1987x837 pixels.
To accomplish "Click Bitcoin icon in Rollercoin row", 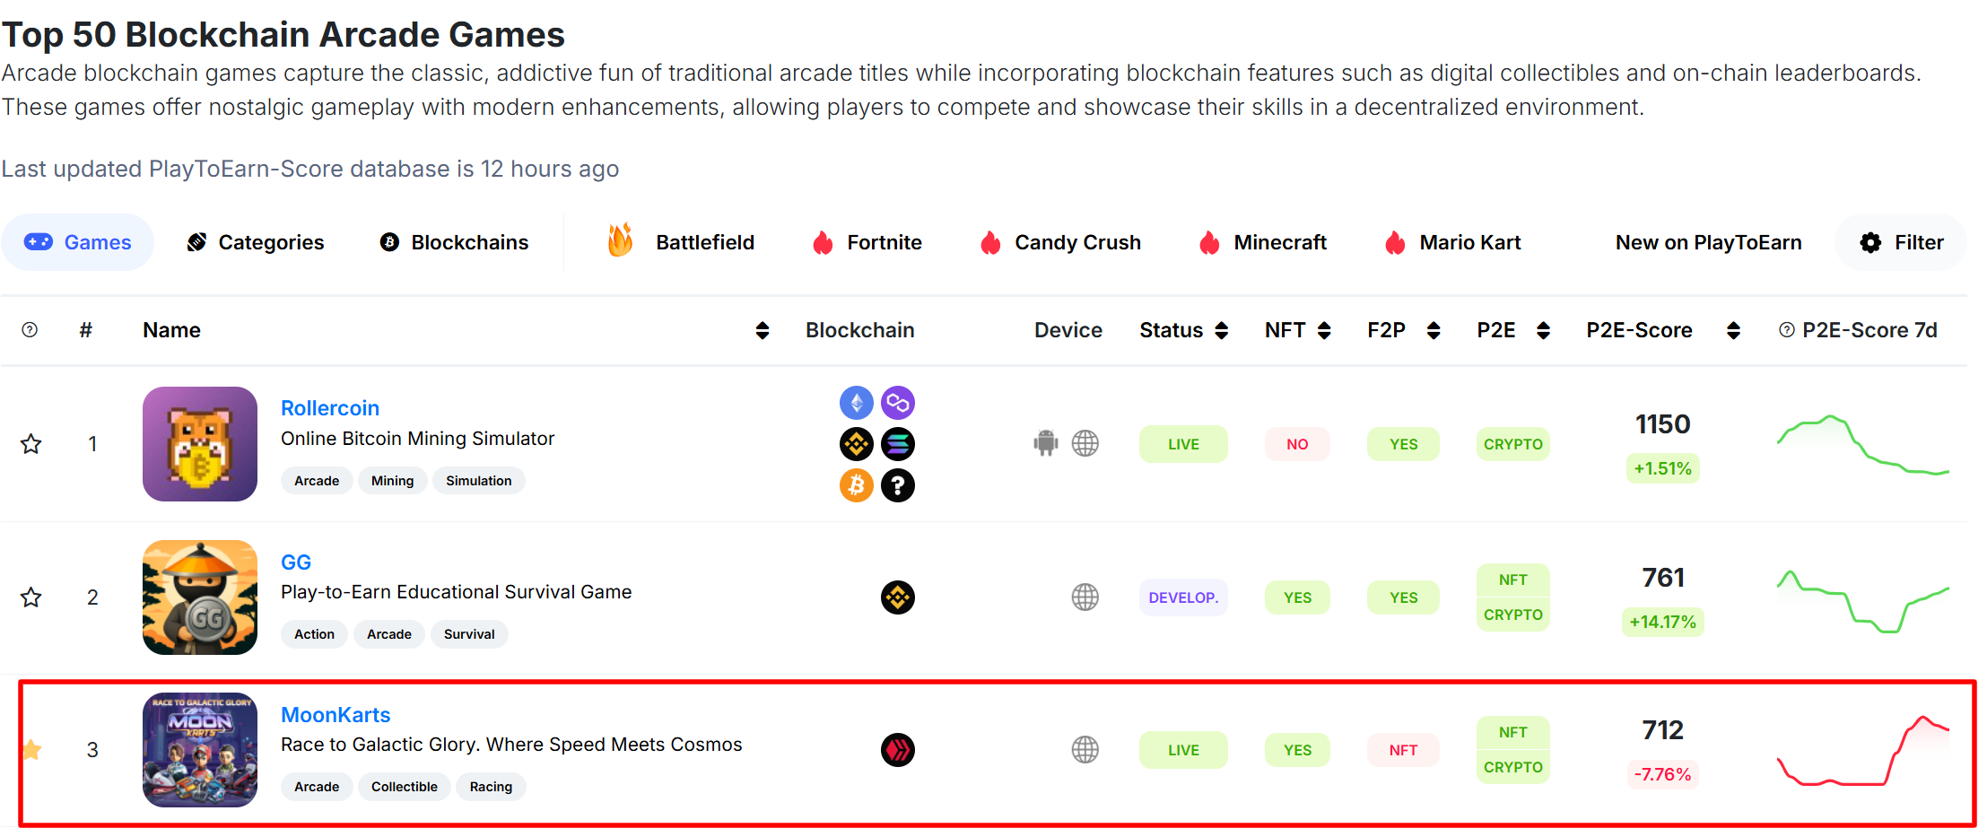I will click(x=857, y=485).
